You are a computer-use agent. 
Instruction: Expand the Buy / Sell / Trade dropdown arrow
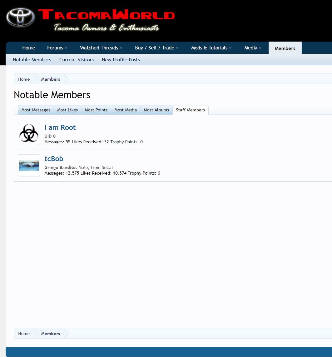coord(177,48)
